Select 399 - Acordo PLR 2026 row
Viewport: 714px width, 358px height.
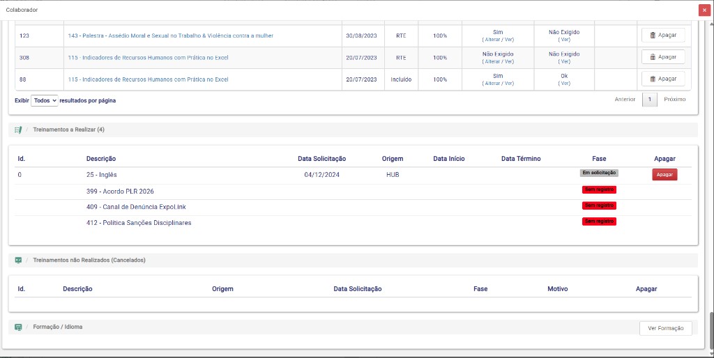tap(353, 192)
